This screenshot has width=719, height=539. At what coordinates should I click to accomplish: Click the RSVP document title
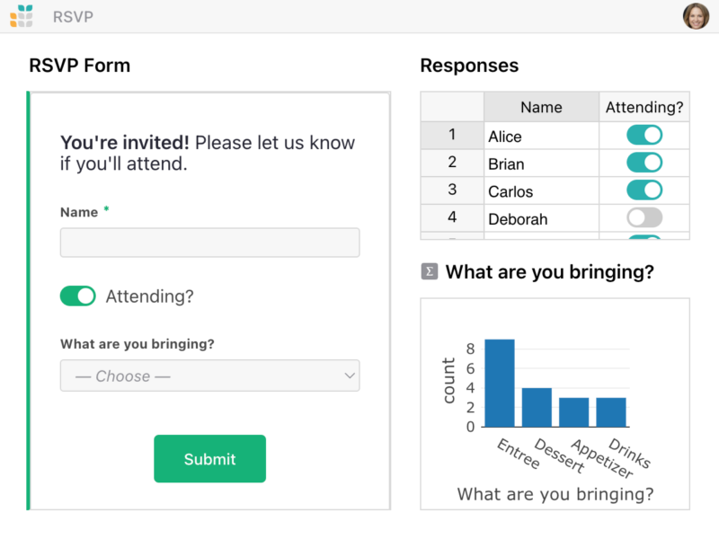coord(73,17)
